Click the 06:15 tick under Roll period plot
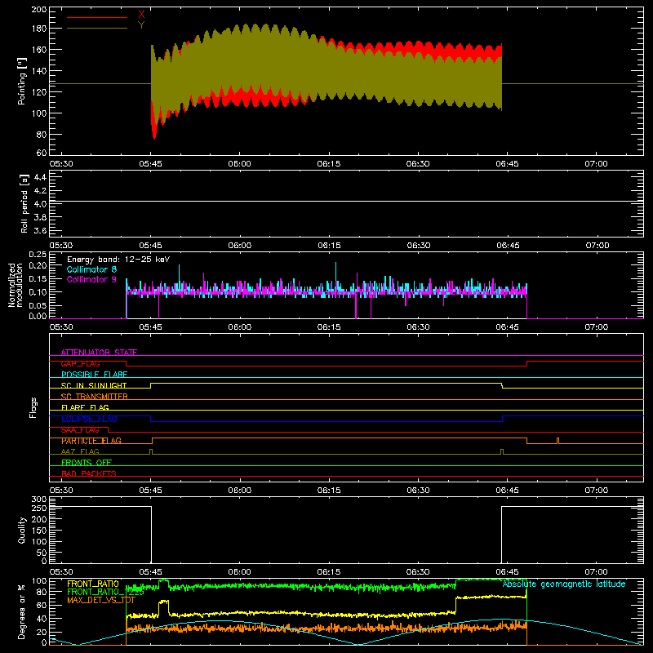 coord(329,246)
